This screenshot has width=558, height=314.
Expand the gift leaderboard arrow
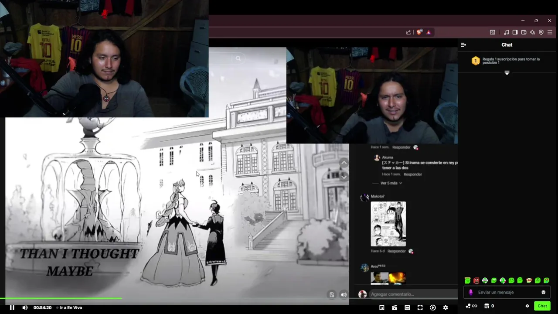(x=507, y=73)
